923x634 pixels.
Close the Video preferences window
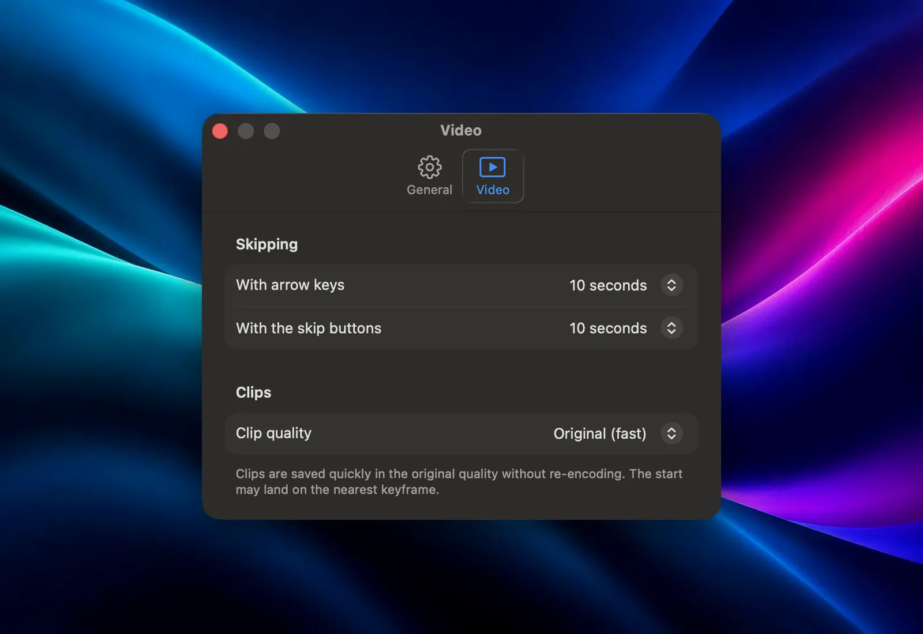[x=220, y=131]
